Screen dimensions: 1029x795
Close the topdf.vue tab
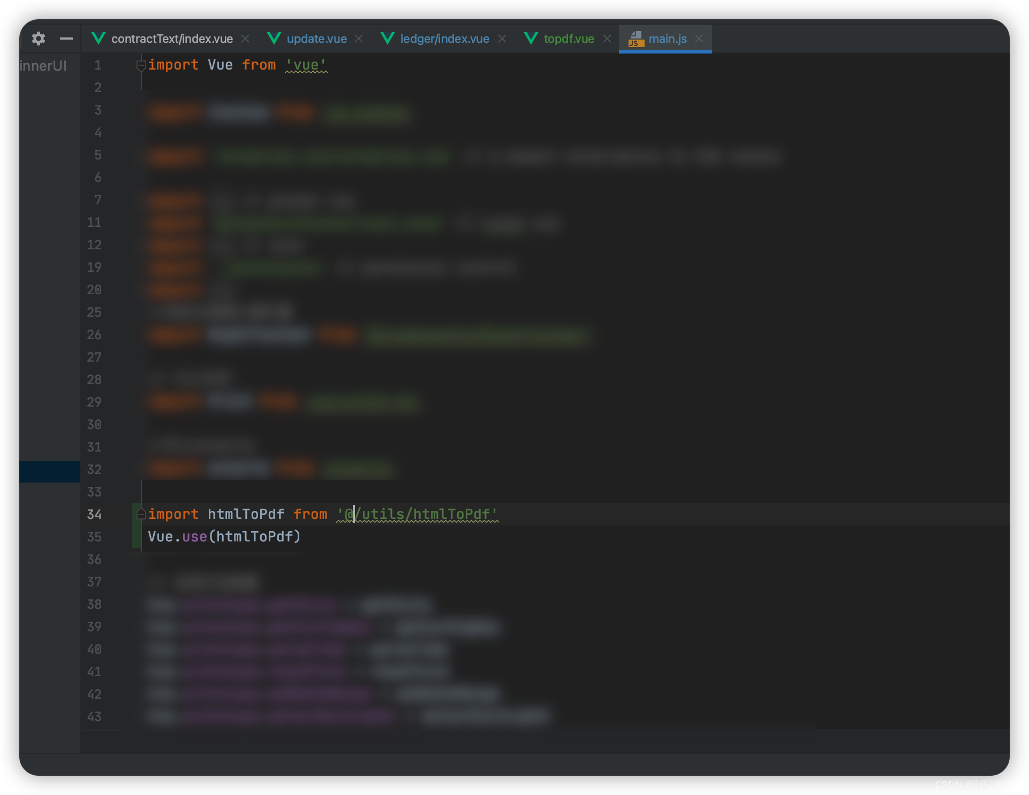607,39
